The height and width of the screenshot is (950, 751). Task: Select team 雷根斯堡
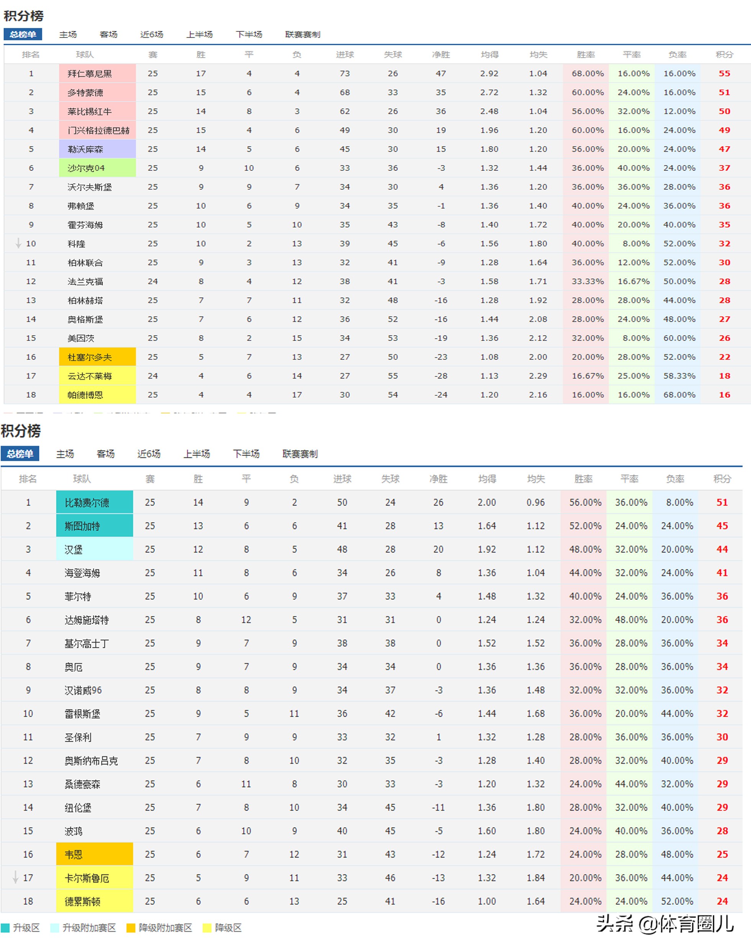[83, 713]
